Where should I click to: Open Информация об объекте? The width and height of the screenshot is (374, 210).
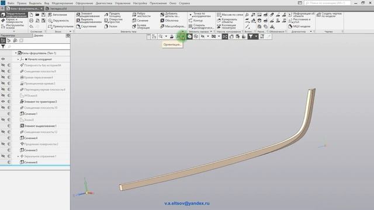[x=302, y=15]
